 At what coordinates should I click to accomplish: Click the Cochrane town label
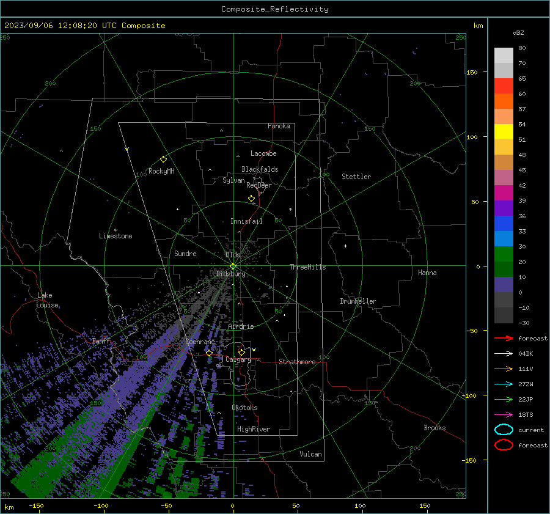click(200, 342)
